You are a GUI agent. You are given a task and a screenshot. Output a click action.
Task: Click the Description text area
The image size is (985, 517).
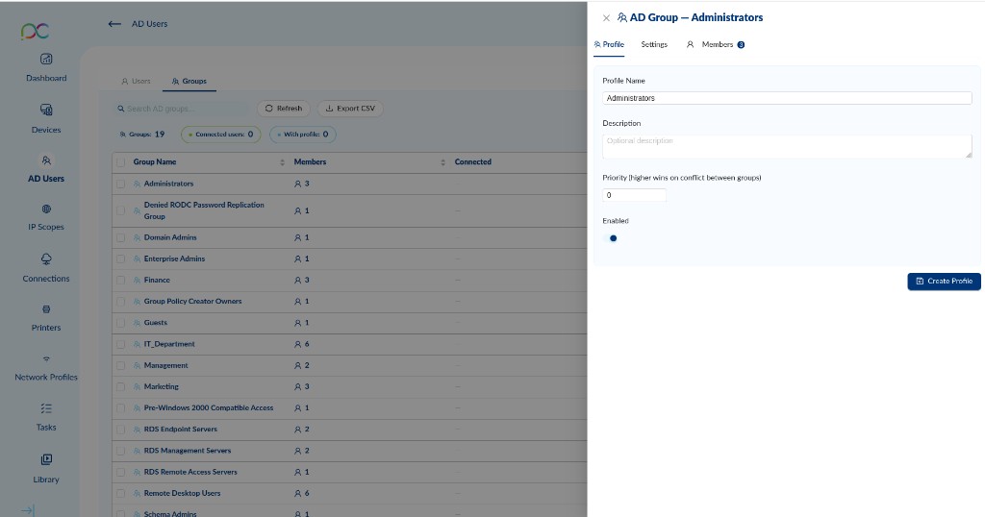tap(787, 146)
